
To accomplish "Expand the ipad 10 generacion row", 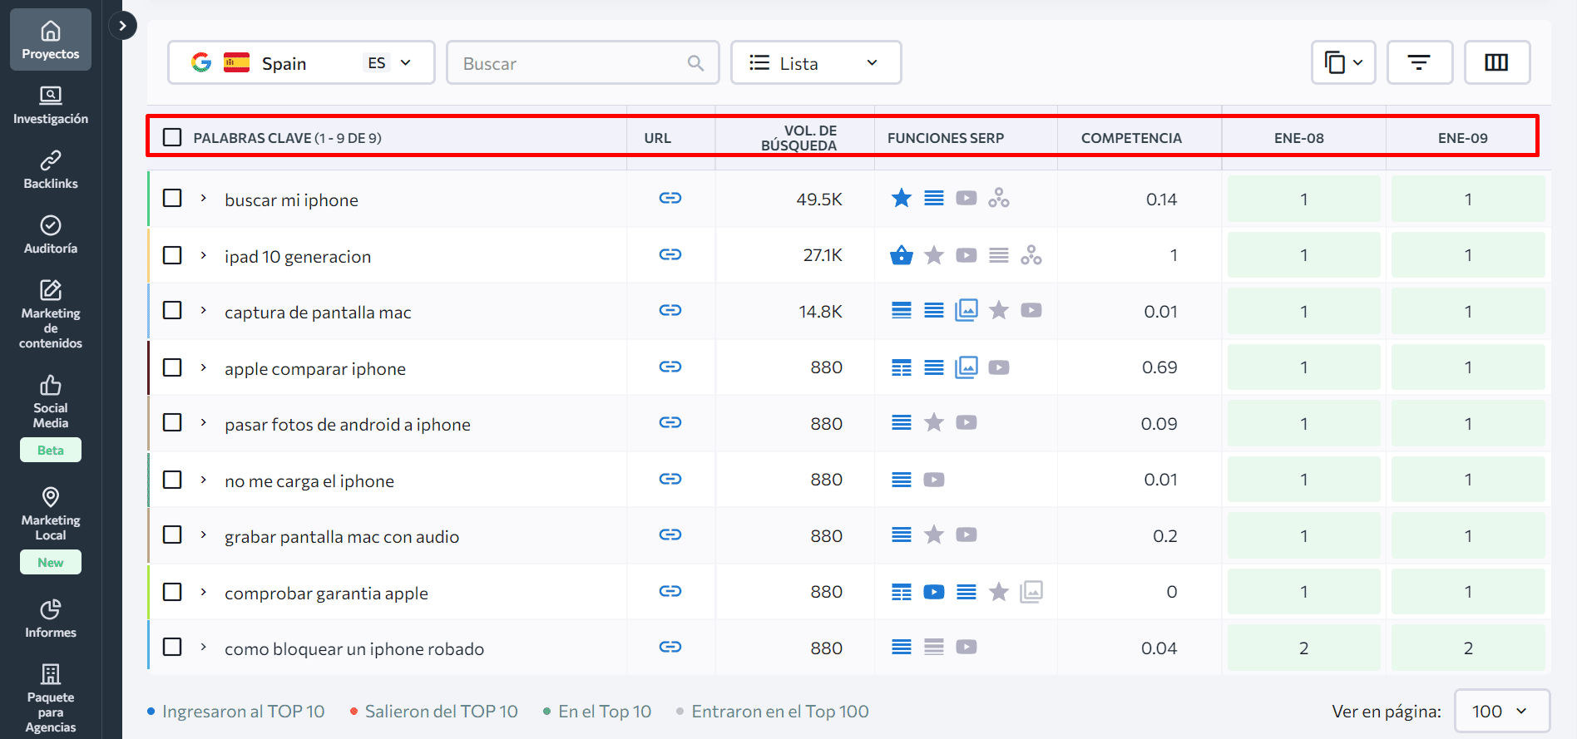I will (x=203, y=255).
